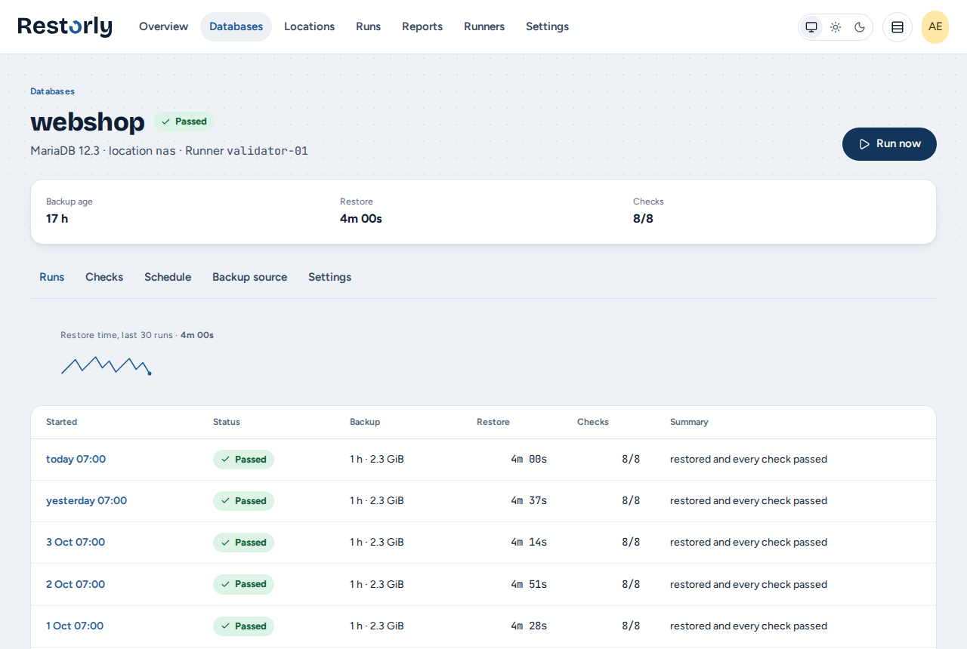Switch to light theme sun icon
The width and height of the screenshot is (967, 649).
pyautogui.click(x=836, y=27)
